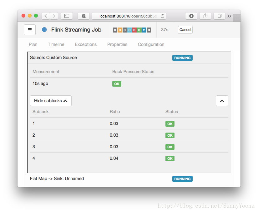The width and height of the screenshot is (258, 212).
Task: Click the Back Pressure Status header
Action: coord(133,72)
